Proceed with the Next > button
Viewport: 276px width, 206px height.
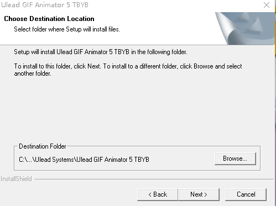(199, 194)
